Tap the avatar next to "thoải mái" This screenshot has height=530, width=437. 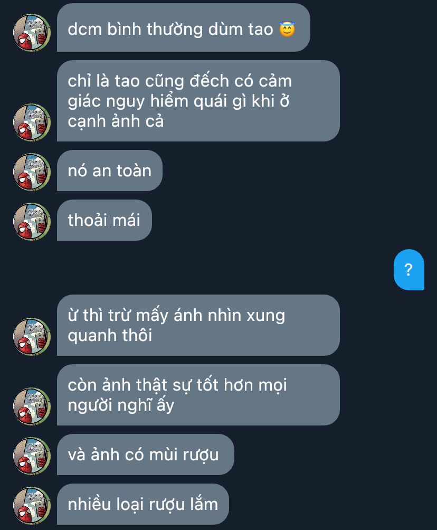(x=32, y=222)
